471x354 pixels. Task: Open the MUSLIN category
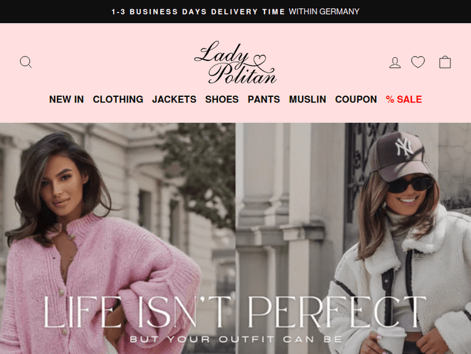308,99
